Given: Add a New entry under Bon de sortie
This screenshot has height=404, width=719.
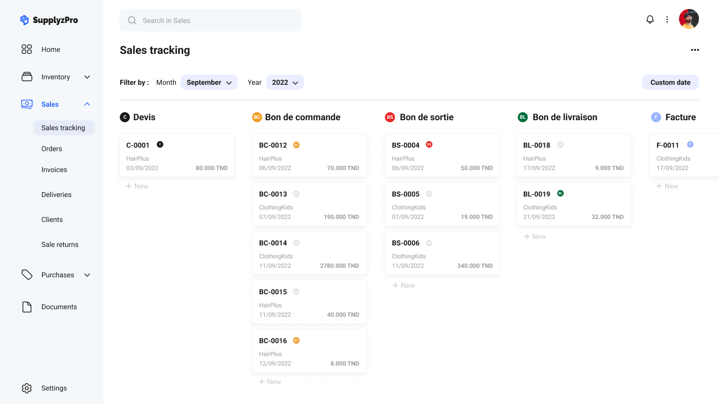Looking at the screenshot, I should click(x=403, y=285).
